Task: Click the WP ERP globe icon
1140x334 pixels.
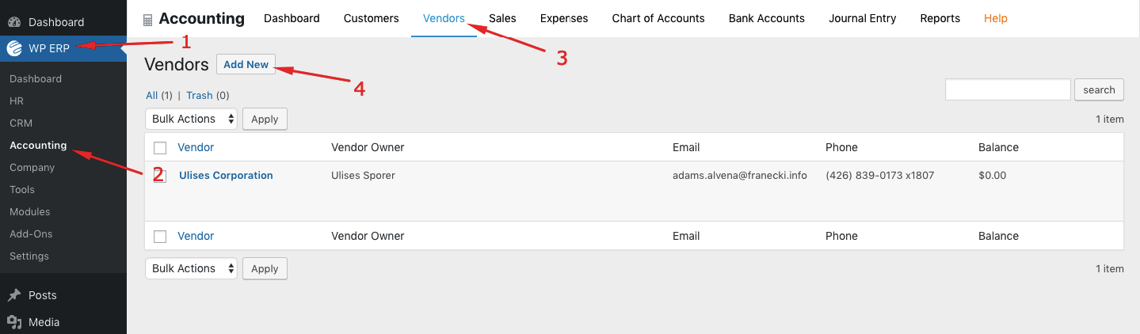Action: (14, 49)
